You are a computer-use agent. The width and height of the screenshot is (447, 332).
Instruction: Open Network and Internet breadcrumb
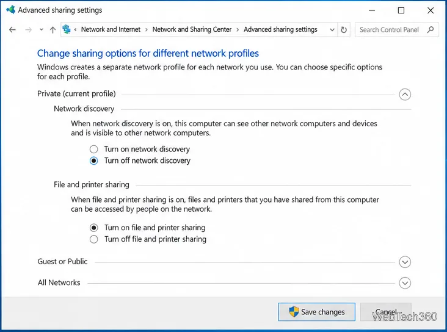[x=111, y=29]
